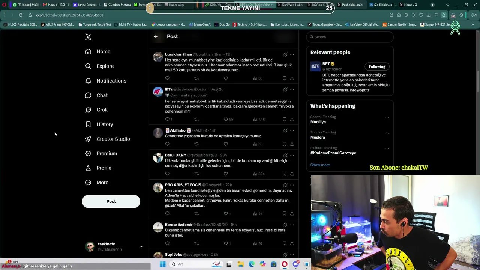
Task: Ask Grok about burakhan ilhan's post
Action: [285, 54]
